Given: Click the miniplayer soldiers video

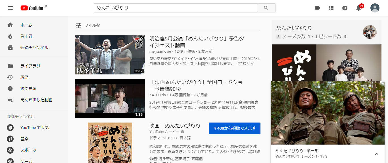Looking at the screenshot, I should tap(328, 113).
